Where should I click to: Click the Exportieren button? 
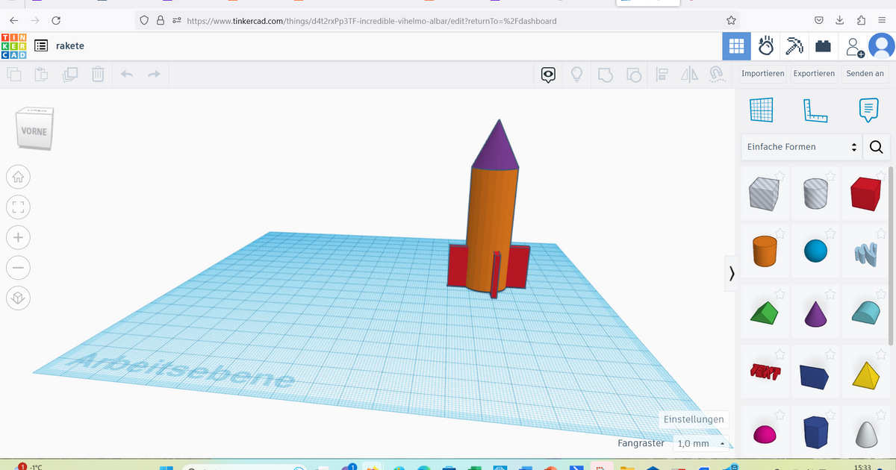(814, 73)
